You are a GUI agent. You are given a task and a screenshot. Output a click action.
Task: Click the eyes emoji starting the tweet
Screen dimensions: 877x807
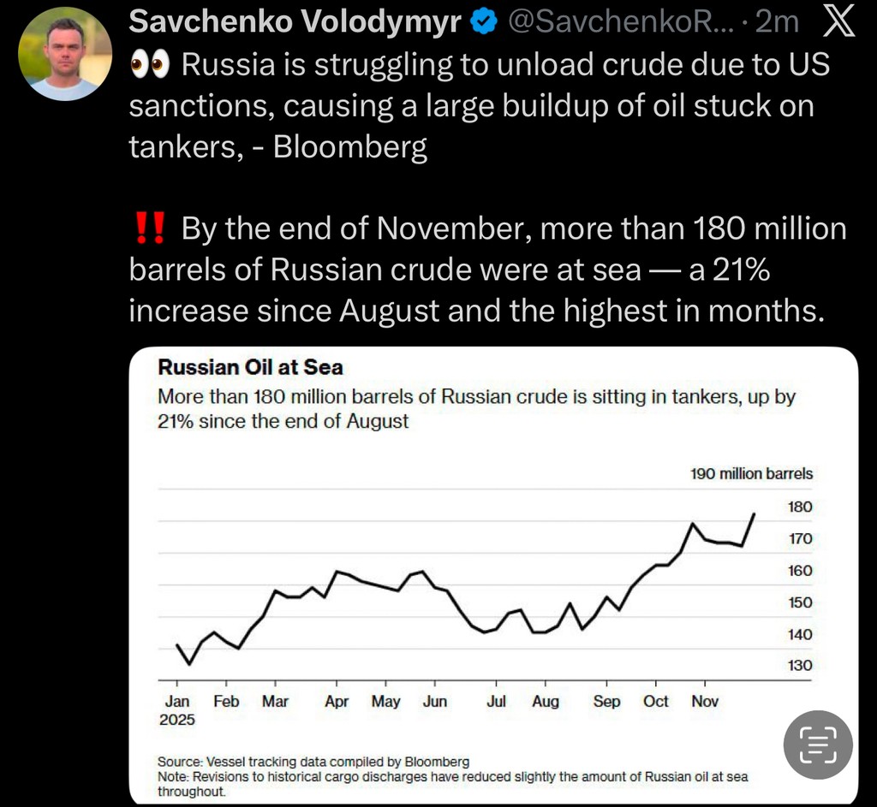click(150, 64)
